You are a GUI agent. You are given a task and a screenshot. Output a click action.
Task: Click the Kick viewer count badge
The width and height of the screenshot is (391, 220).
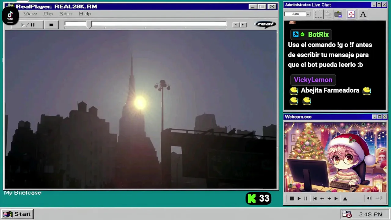[258, 199]
